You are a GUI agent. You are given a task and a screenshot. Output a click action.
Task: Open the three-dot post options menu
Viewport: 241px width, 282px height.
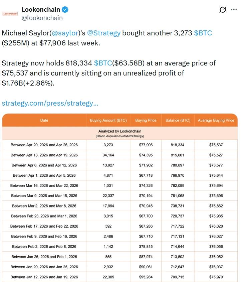point(234,9)
